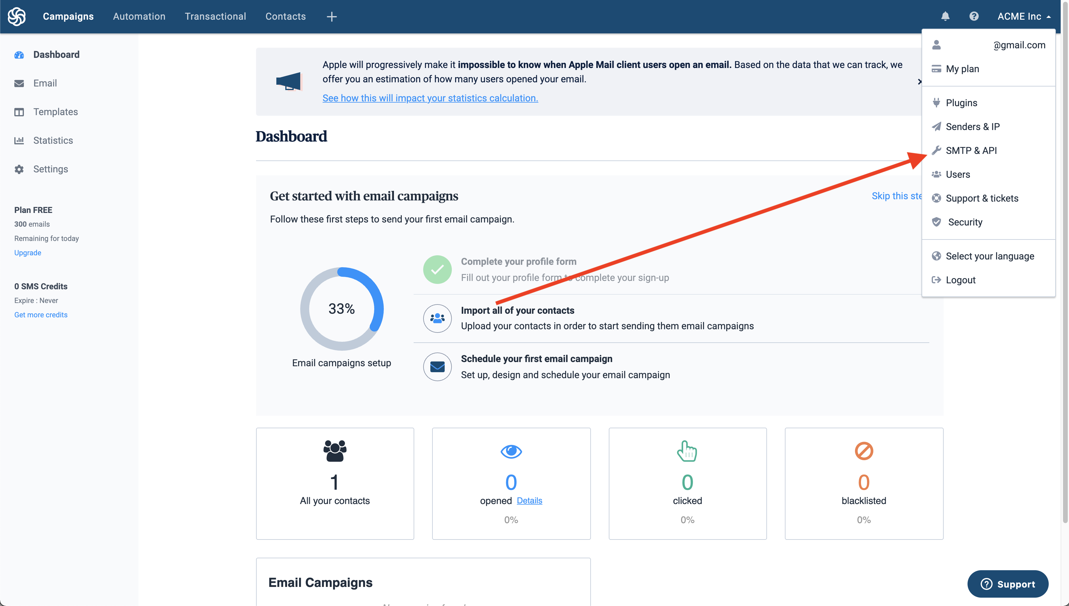Open Senders & IP menu entry
Image resolution: width=1069 pixels, height=606 pixels.
click(x=972, y=126)
